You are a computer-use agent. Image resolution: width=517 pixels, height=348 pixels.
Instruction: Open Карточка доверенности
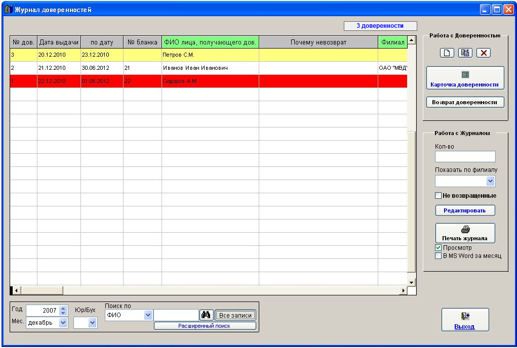coord(465,78)
